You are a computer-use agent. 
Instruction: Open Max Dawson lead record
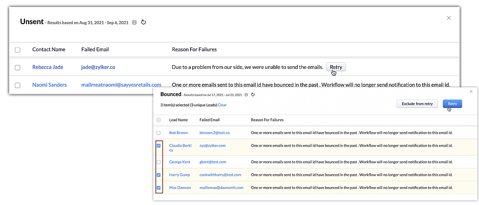point(180,188)
